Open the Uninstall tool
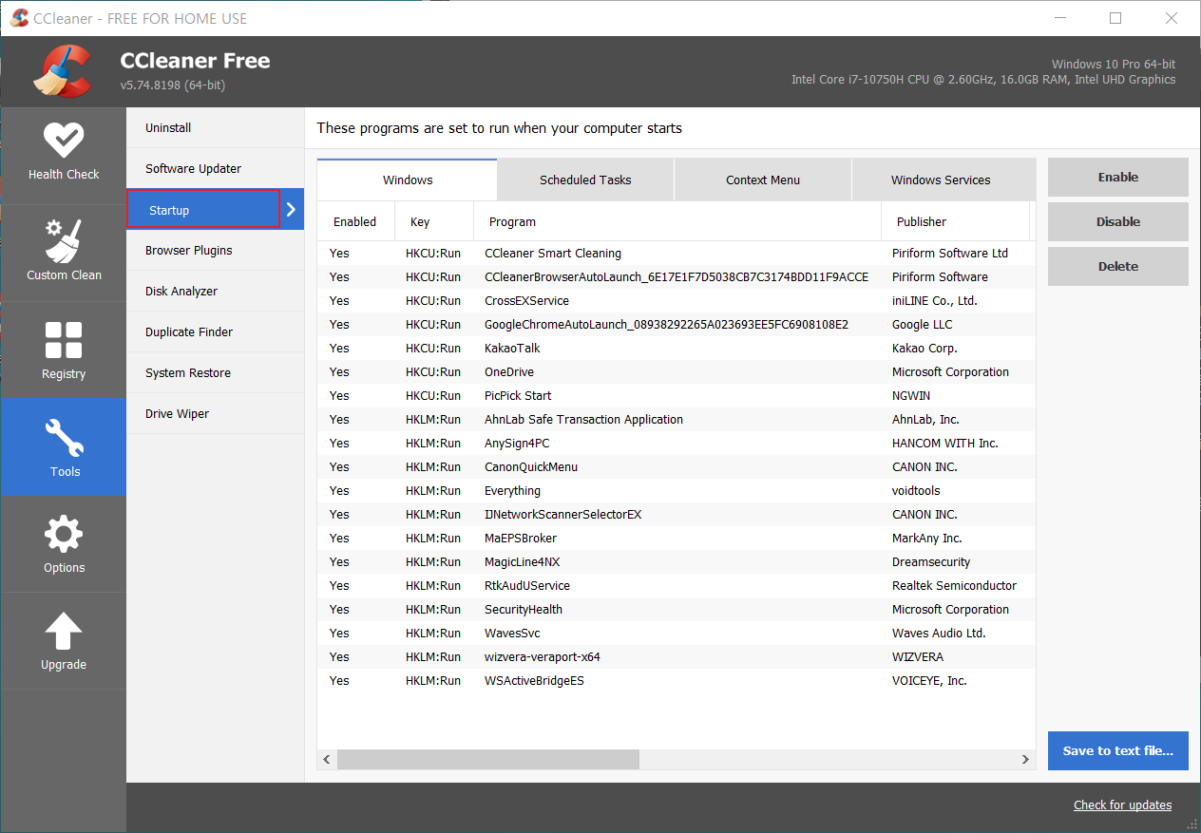 [x=215, y=127]
